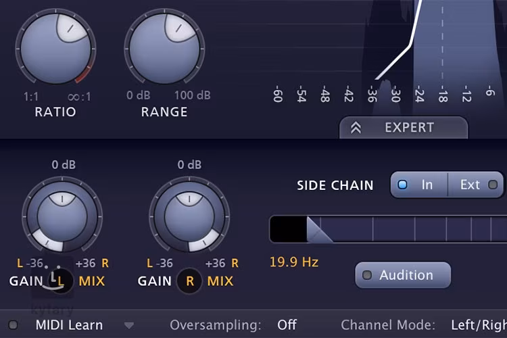
Task: Click the left channel L icon
Action: click(61, 281)
